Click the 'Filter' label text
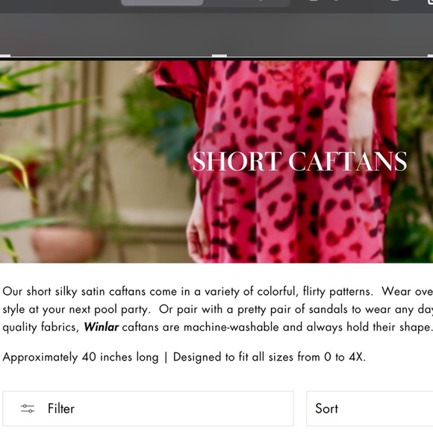433x433 pixels. click(x=61, y=408)
